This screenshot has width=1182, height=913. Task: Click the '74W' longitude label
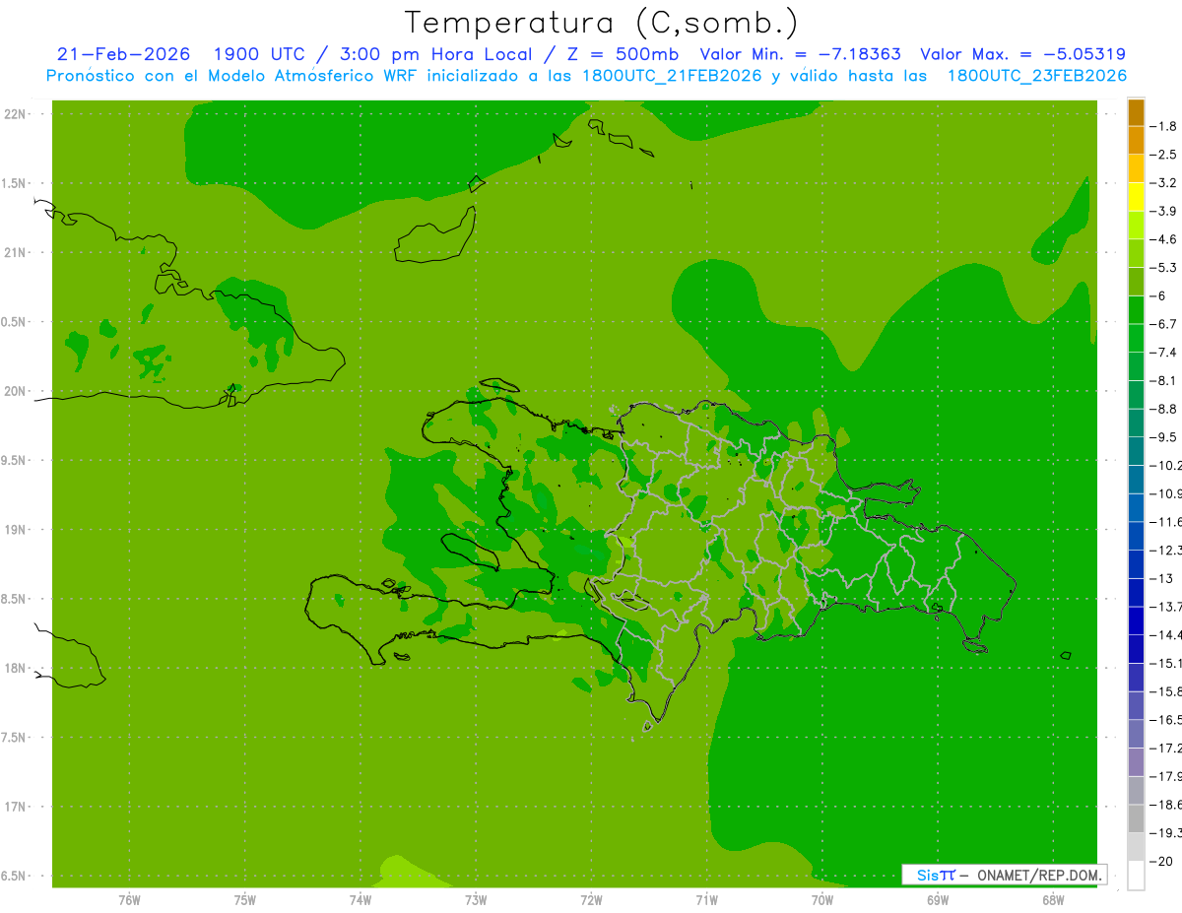coord(361,900)
